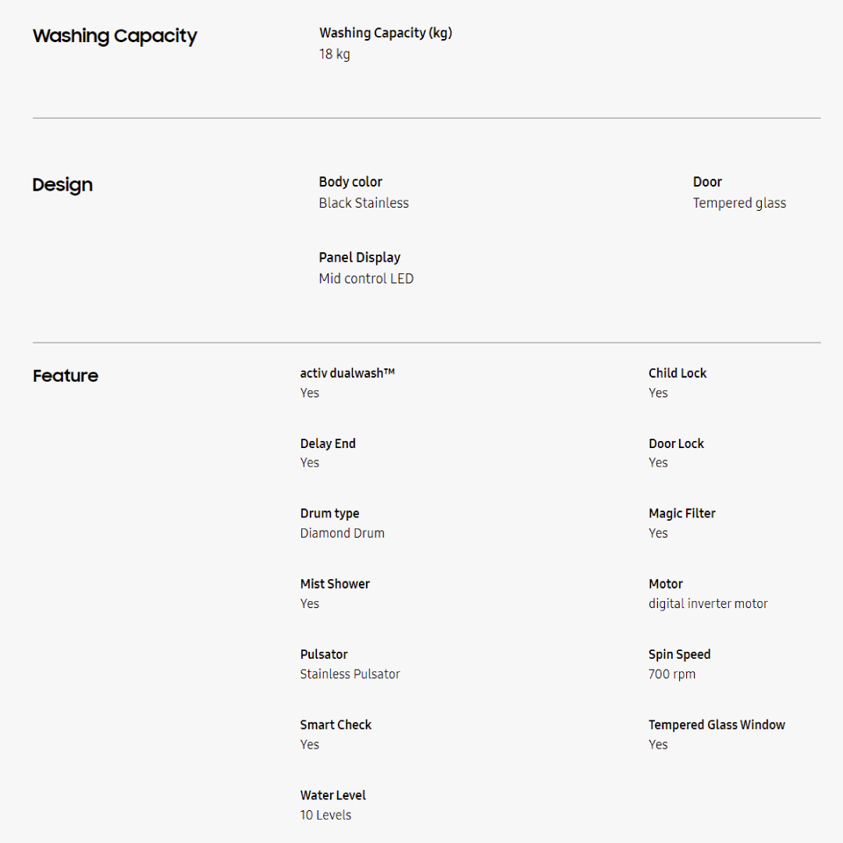Select the Black Stainless value text
The width and height of the screenshot is (843, 843).
pyautogui.click(x=364, y=203)
